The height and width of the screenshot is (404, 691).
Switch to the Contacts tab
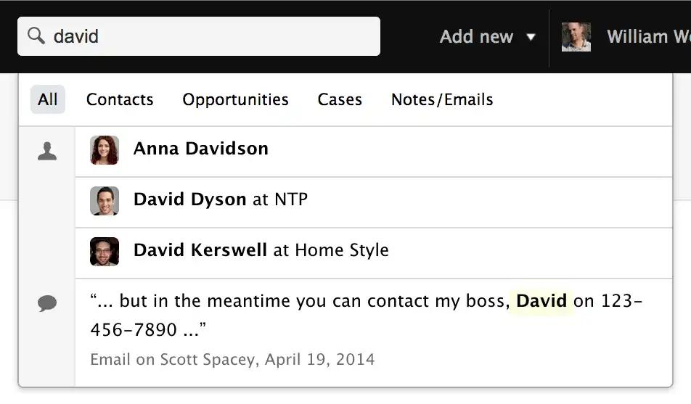(120, 99)
